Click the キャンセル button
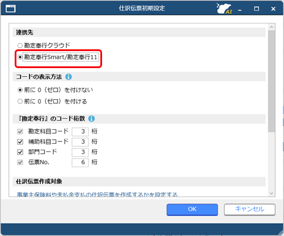 click(x=249, y=210)
